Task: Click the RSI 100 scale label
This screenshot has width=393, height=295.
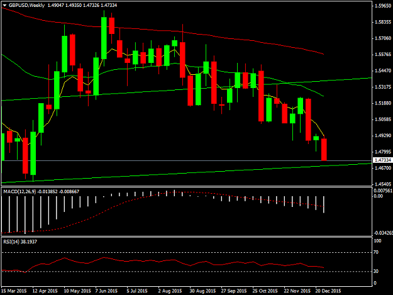Action: [377, 241]
